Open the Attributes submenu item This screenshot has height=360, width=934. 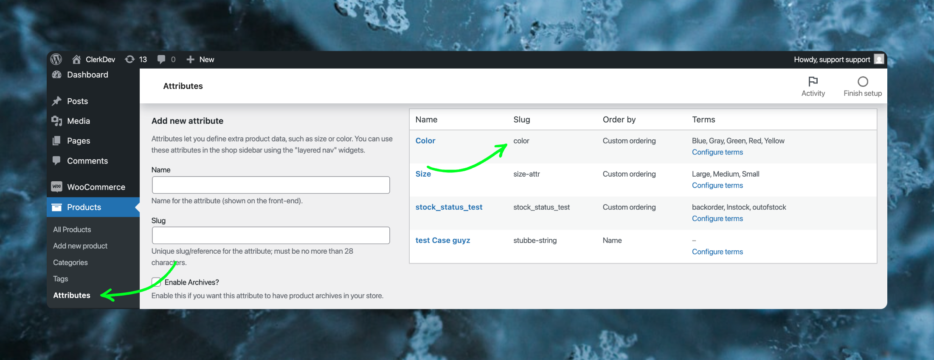click(x=72, y=295)
